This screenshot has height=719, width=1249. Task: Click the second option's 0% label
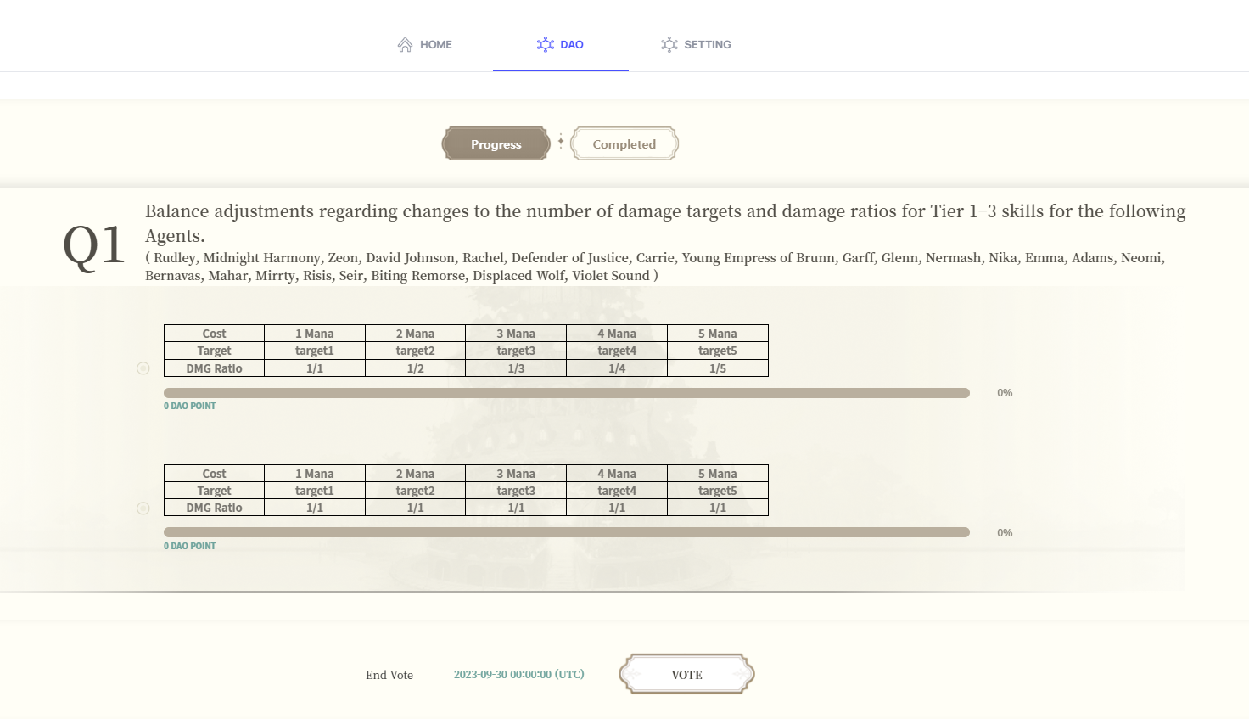(x=1005, y=533)
